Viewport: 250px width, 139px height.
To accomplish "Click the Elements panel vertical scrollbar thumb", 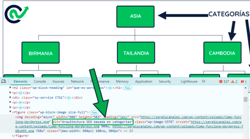I will (x=245, y=99).
